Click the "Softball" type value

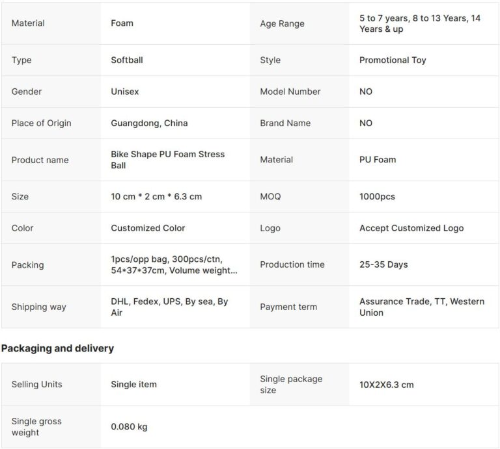coord(127,60)
